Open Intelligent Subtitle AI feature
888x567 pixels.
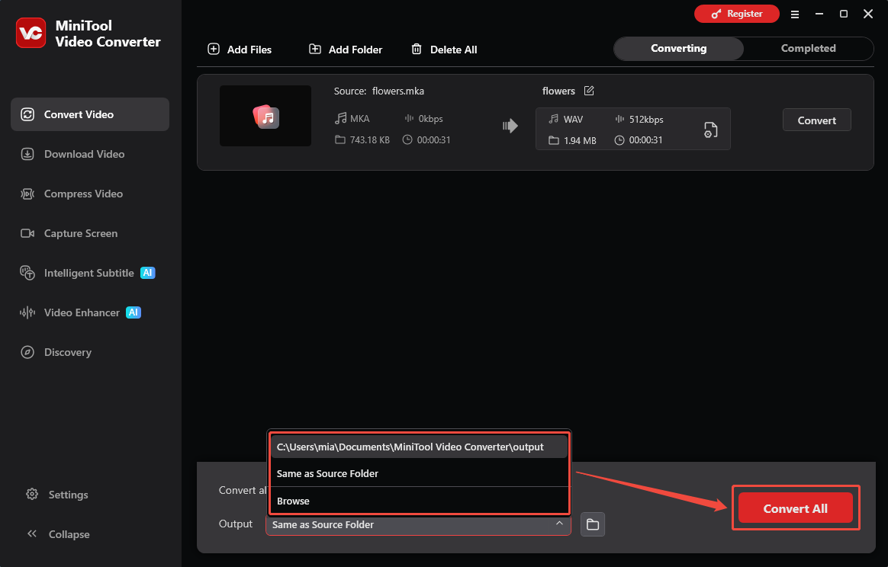(90, 273)
